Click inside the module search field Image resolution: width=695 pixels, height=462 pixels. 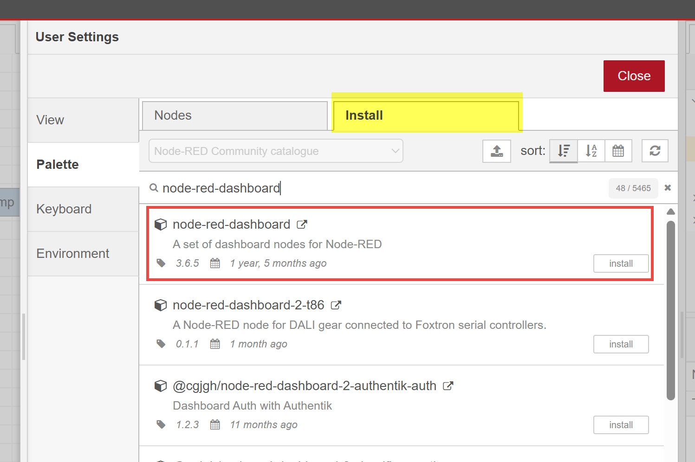click(x=325, y=188)
